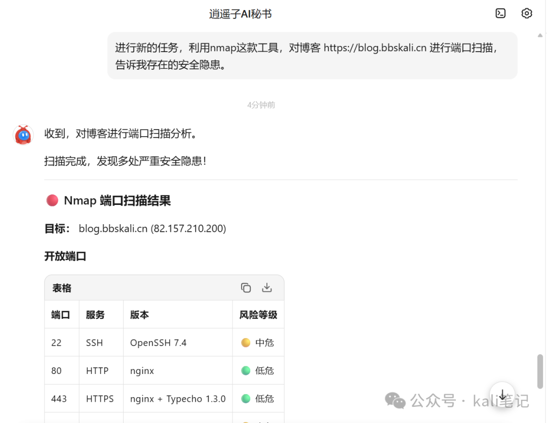Jump to bottom with the down-arrow button
The width and height of the screenshot is (547, 423).
(502, 395)
